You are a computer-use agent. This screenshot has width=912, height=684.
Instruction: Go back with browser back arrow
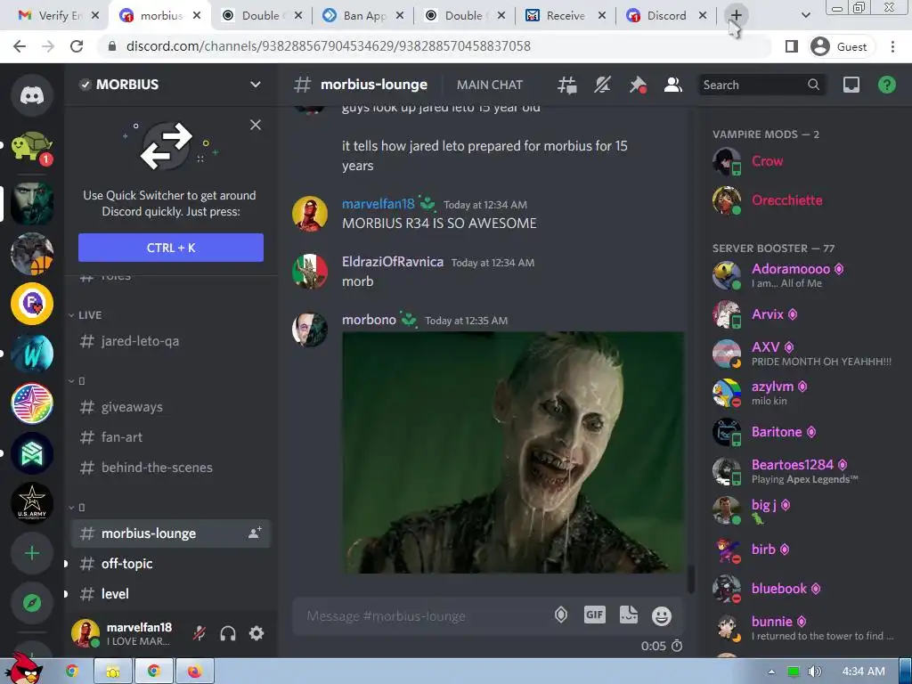(20, 46)
